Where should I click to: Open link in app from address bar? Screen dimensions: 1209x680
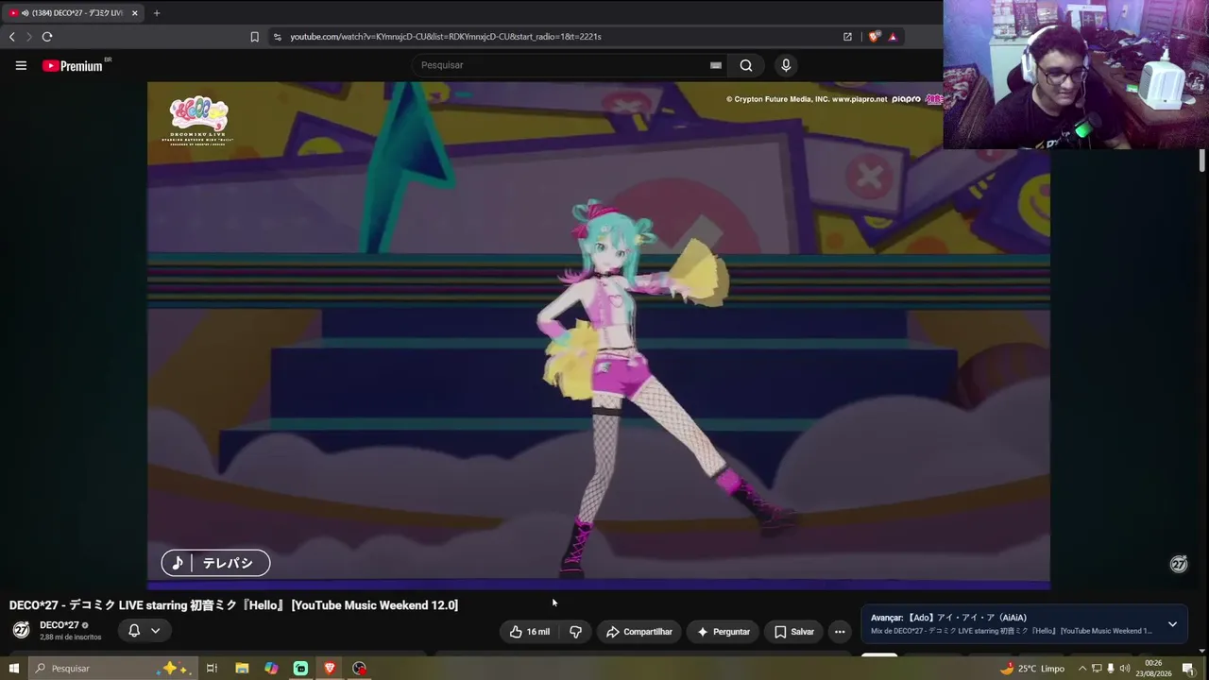click(x=847, y=37)
